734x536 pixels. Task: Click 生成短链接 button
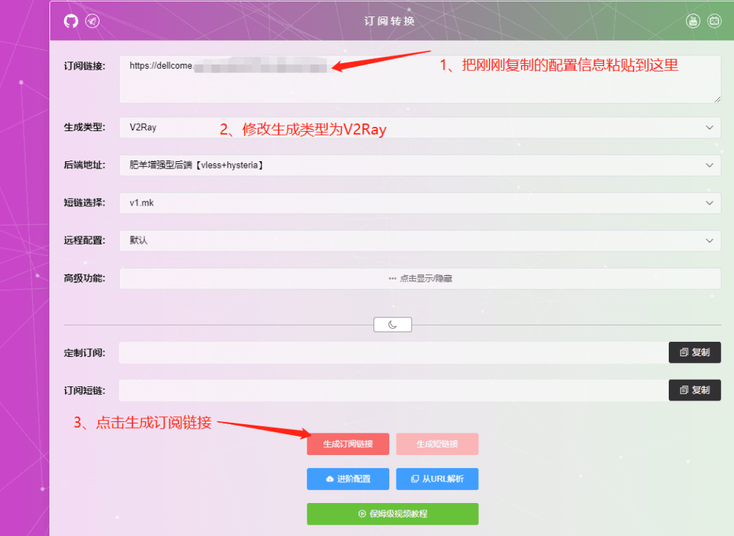(437, 444)
